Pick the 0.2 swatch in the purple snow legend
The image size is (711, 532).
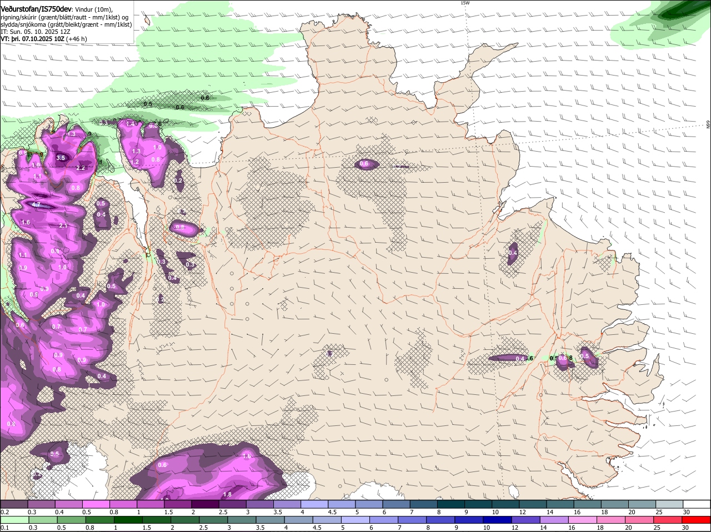[14, 504]
